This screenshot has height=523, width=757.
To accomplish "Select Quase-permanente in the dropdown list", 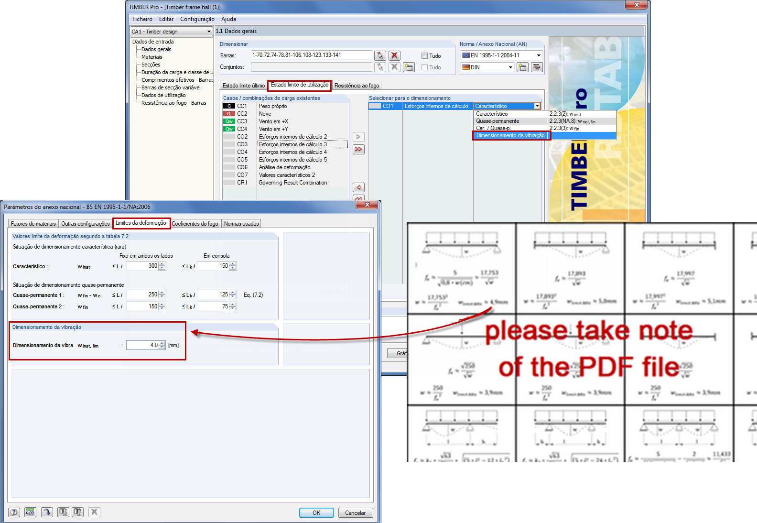I will pyautogui.click(x=545, y=121).
